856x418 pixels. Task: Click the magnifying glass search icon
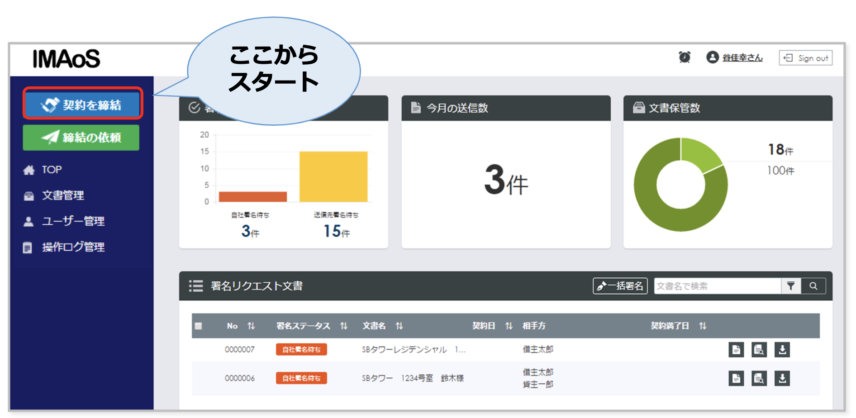(x=813, y=285)
